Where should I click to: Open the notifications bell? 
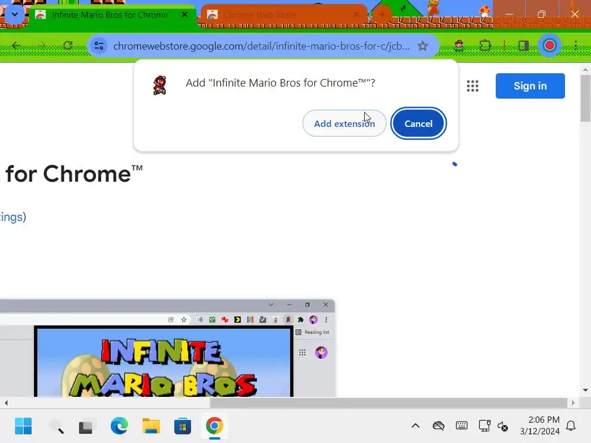pos(571,426)
